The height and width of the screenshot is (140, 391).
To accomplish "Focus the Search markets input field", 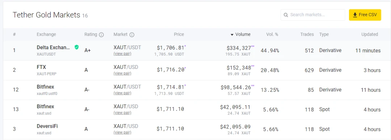I will coord(313,15).
